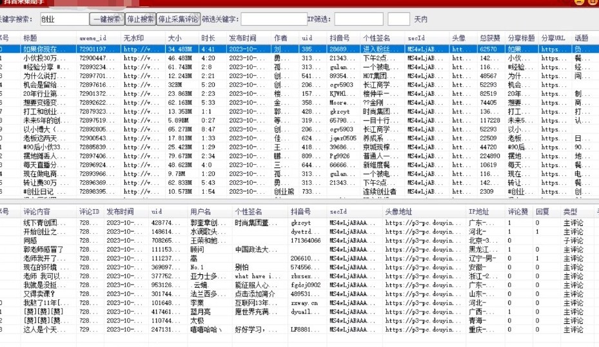Select video row 未来5年的创
The image size is (599, 347).
tap(299, 120)
